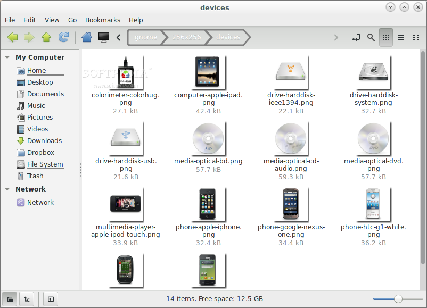Collapse the Network section
Image resolution: width=427 pixels, height=308 pixels.
coord(7,189)
